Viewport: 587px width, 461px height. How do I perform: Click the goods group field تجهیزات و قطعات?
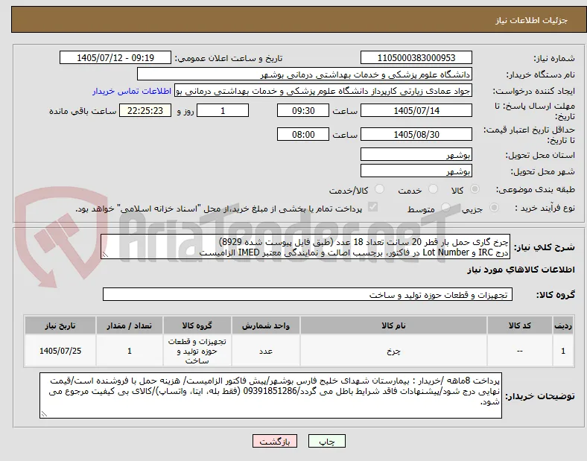(x=308, y=294)
